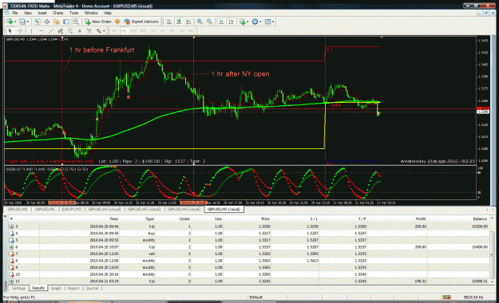Select the cursor pointer tool
Image resolution: width=499 pixels, height=303 pixels.
click(10, 31)
